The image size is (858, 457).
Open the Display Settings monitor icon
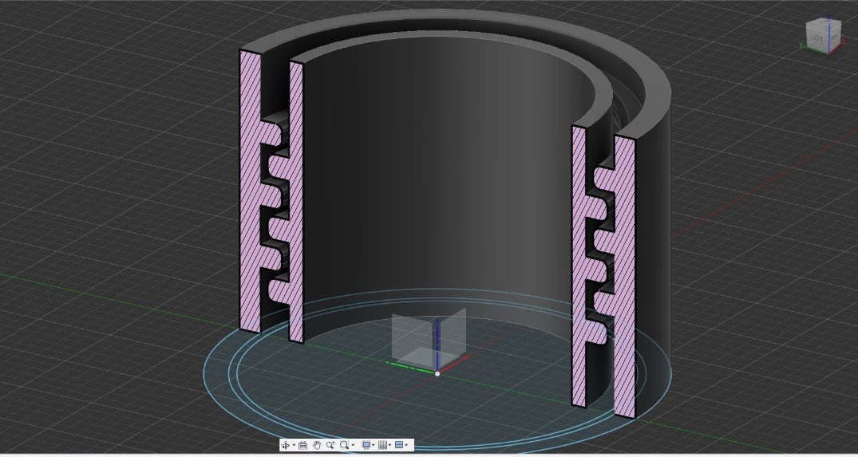(x=366, y=445)
